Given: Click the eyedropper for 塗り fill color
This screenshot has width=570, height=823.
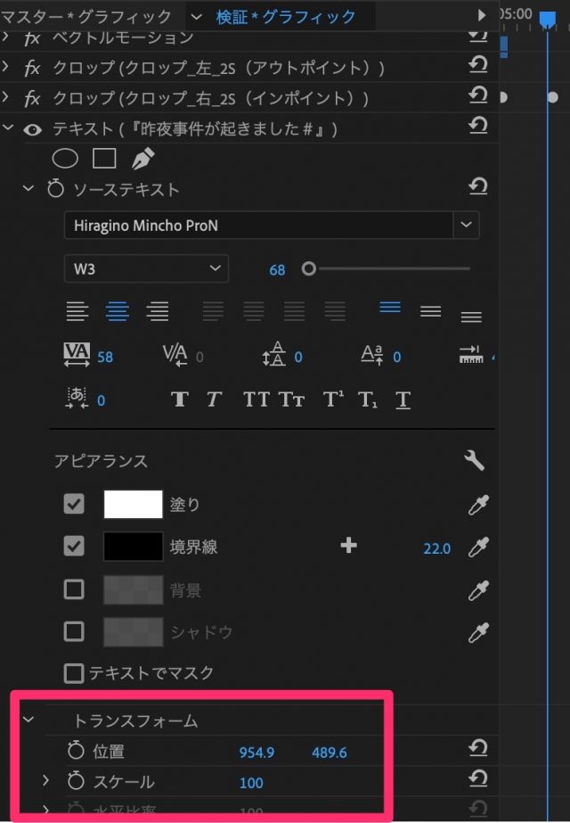Looking at the screenshot, I should click(478, 506).
